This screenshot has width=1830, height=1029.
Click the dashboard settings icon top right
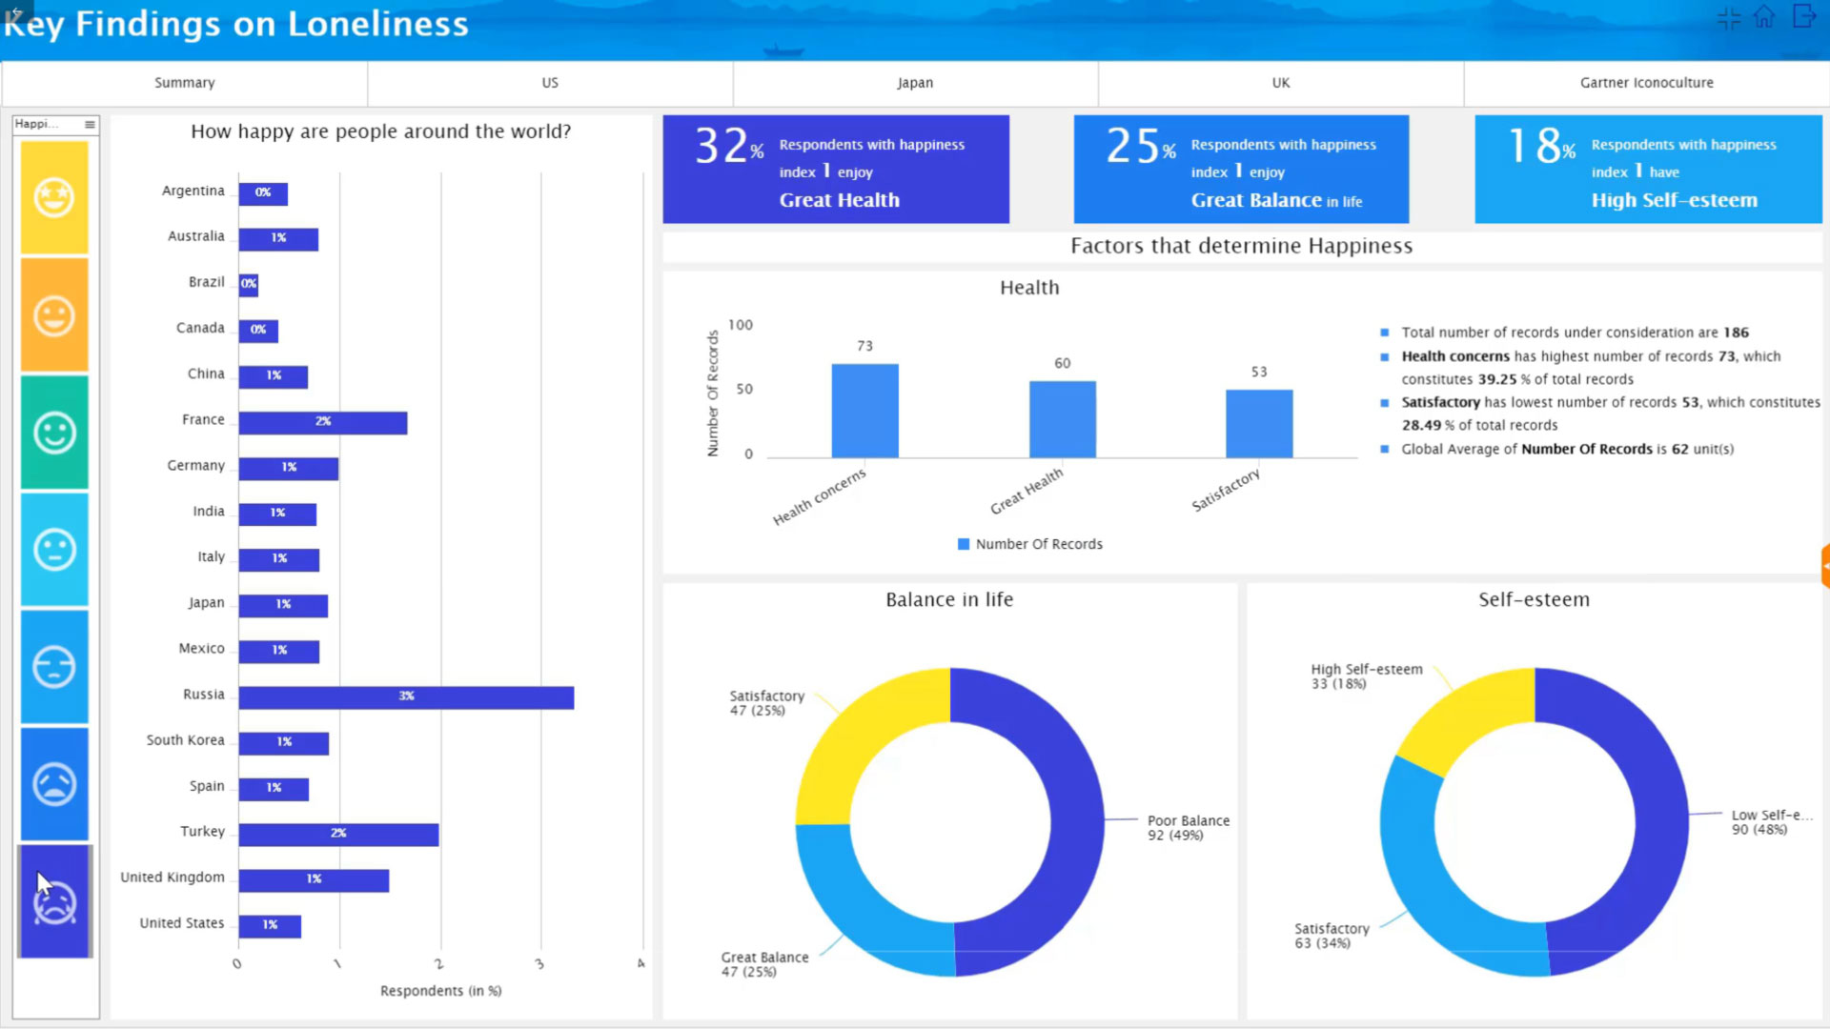click(x=1727, y=16)
